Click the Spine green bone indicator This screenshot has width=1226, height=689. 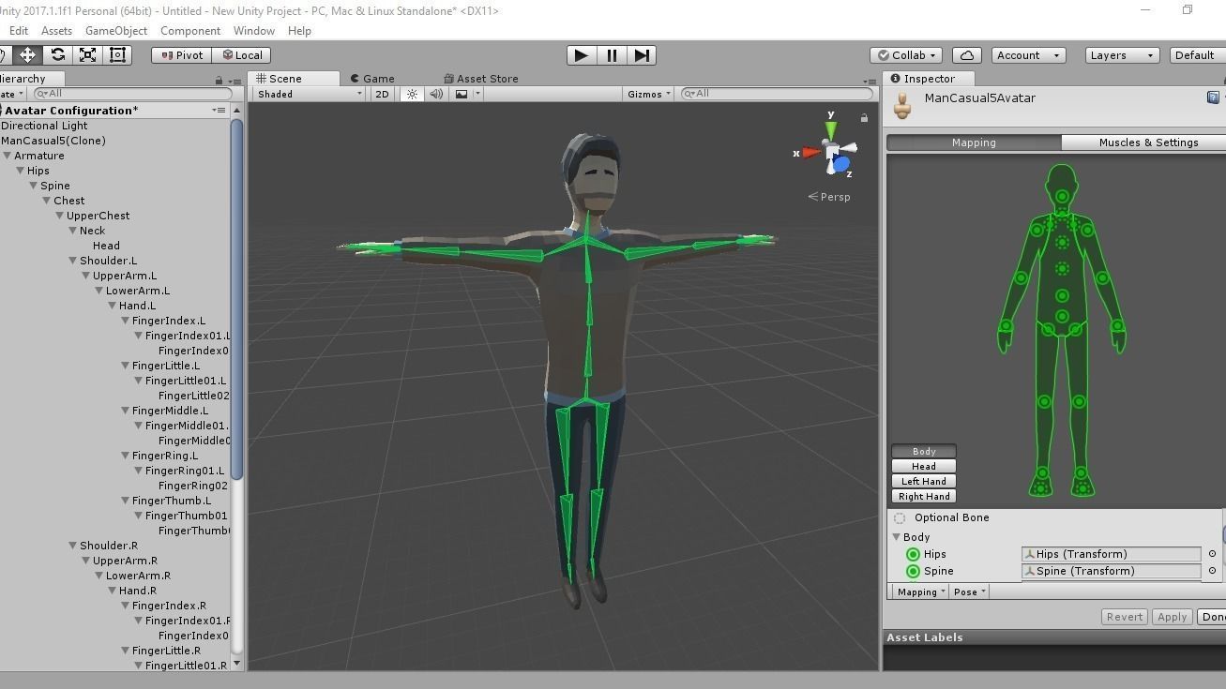[x=913, y=571]
